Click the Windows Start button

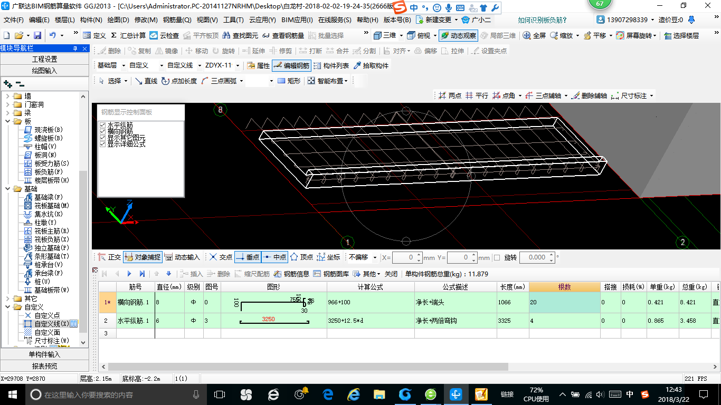[12, 394]
